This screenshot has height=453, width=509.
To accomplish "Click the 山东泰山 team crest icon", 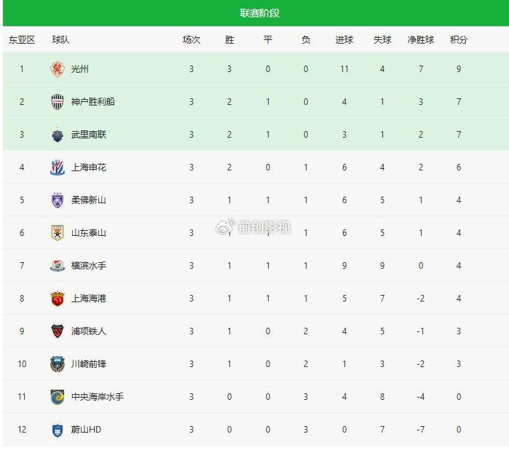I will click(x=58, y=233).
